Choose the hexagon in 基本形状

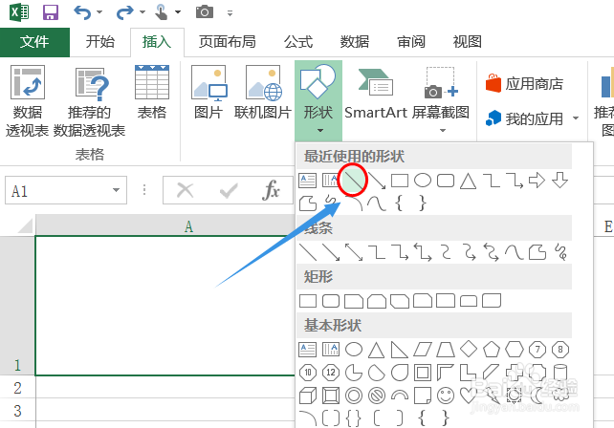coord(515,350)
